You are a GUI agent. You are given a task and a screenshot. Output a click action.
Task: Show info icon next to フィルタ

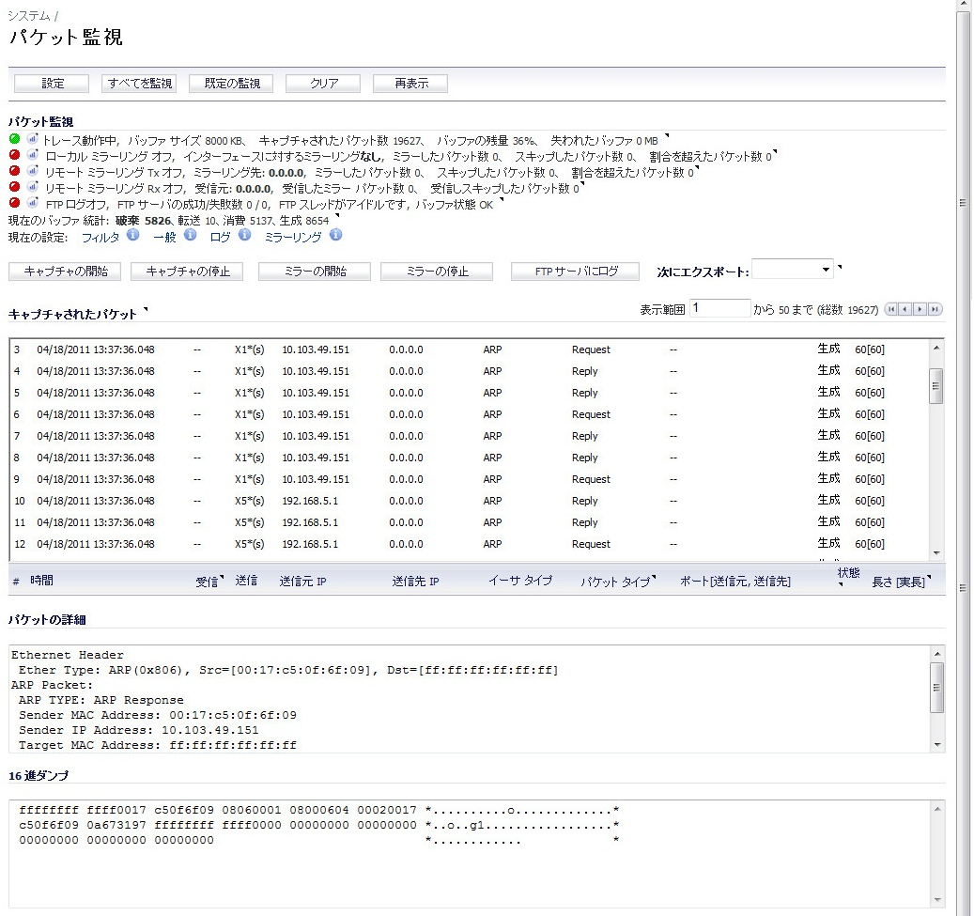133,235
